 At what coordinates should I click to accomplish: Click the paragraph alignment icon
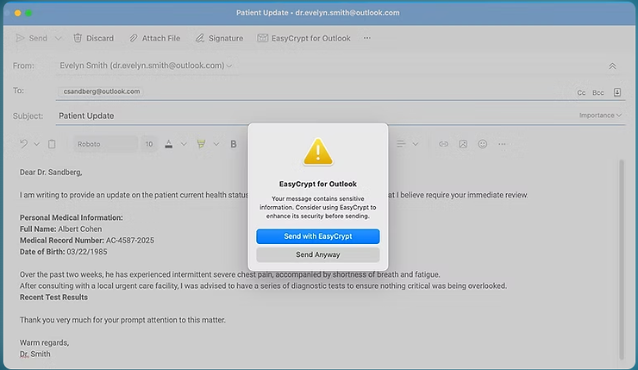401,144
